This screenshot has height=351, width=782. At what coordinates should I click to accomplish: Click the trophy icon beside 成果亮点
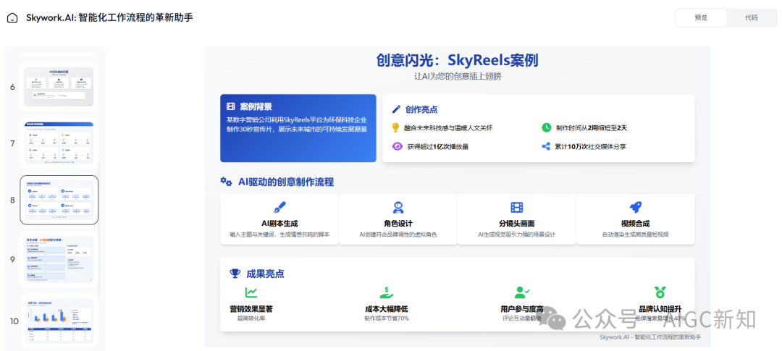[235, 274]
